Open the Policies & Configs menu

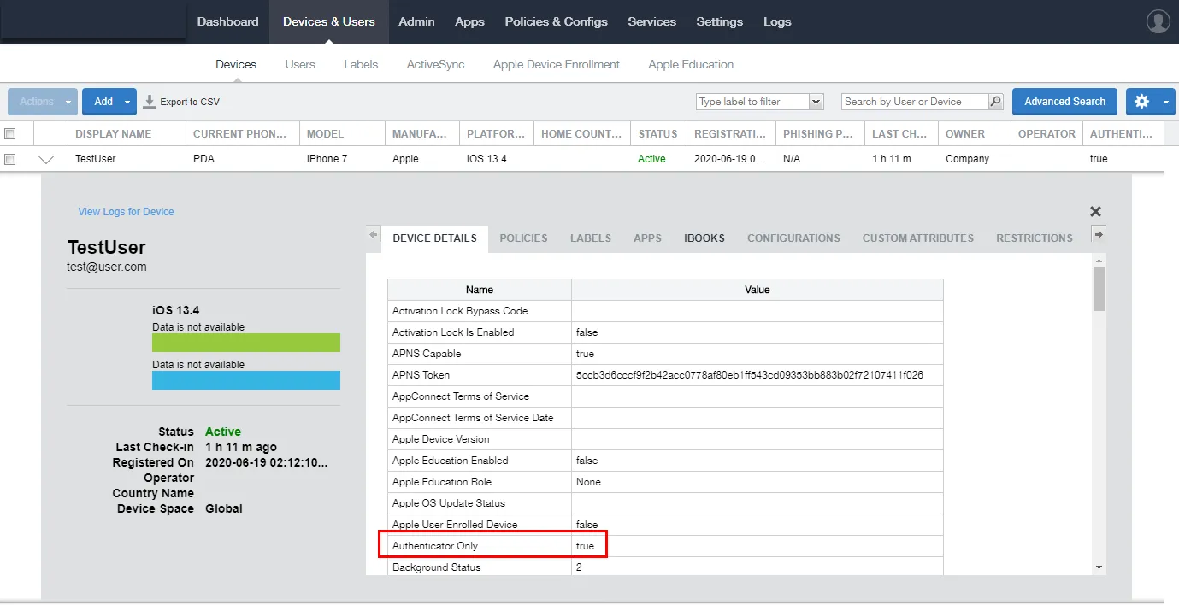pyautogui.click(x=557, y=21)
